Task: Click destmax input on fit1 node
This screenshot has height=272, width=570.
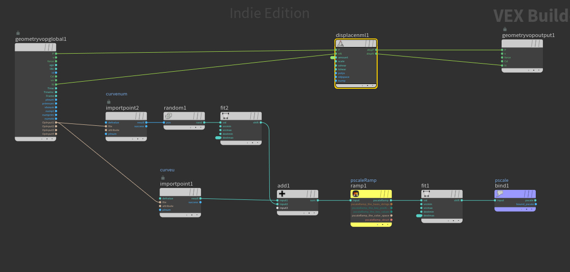Action: [422, 216]
